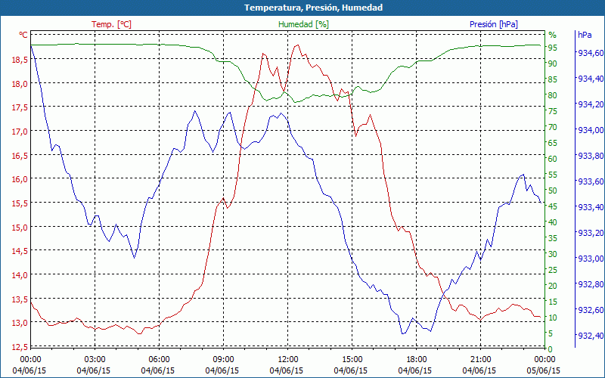Click the 15:00 time axis label
Viewport: 605px width, 378px height.
(352, 360)
